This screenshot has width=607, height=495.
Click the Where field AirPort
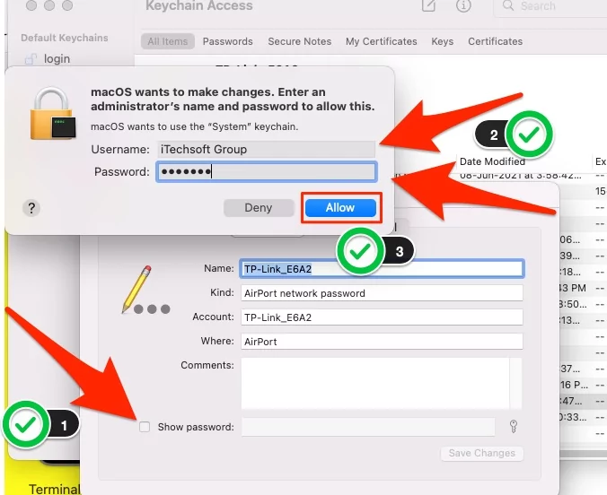(382, 342)
